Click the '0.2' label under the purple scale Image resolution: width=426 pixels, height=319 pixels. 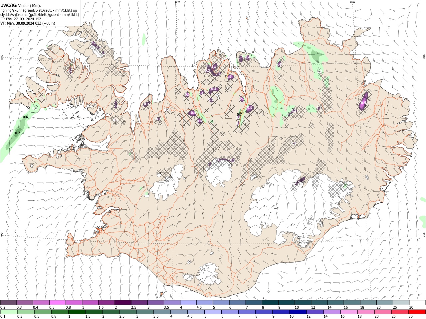pos(3,307)
